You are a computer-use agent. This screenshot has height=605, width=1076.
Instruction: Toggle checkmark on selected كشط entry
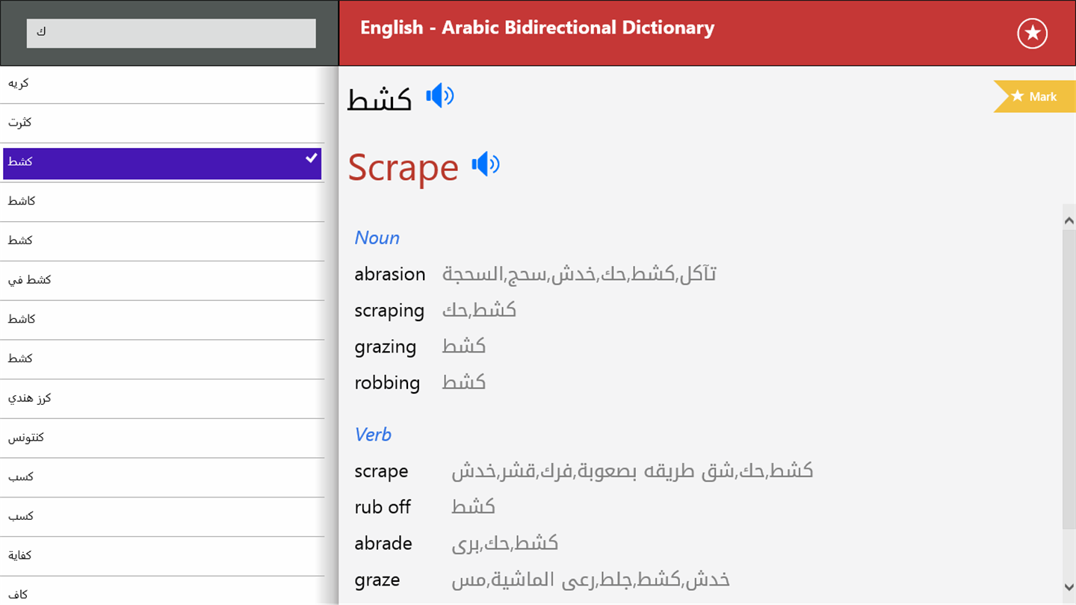coord(312,158)
